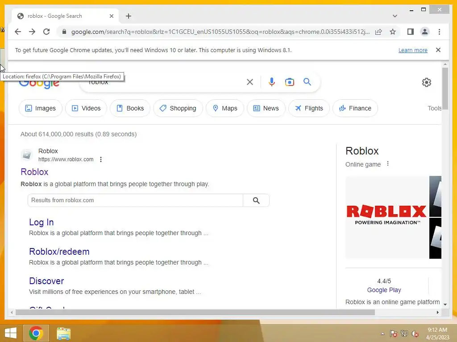Open the Roblox main result title
Image resolution: width=457 pixels, height=342 pixels.
(34, 172)
